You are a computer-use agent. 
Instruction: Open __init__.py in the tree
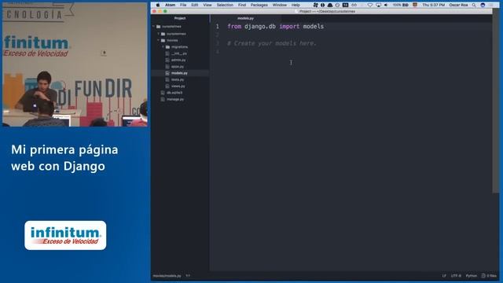point(178,53)
